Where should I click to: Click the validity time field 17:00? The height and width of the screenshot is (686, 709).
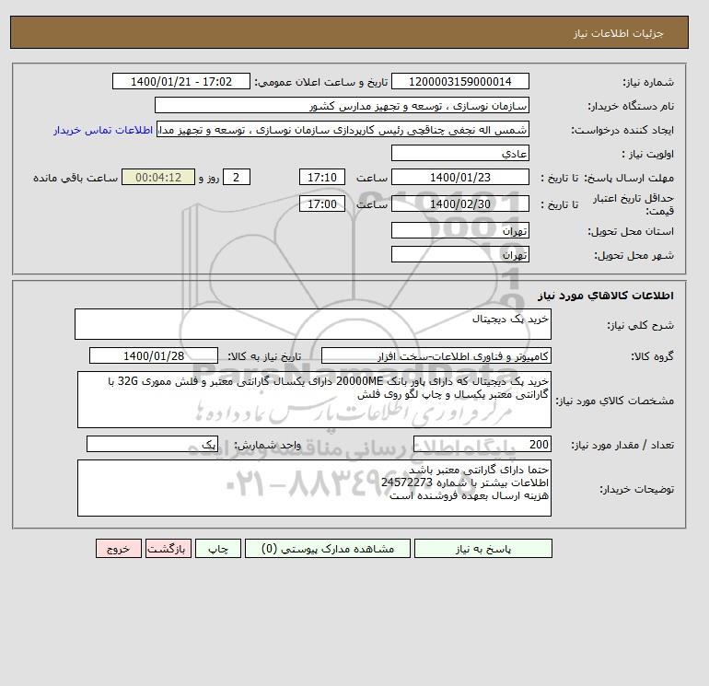(x=322, y=203)
